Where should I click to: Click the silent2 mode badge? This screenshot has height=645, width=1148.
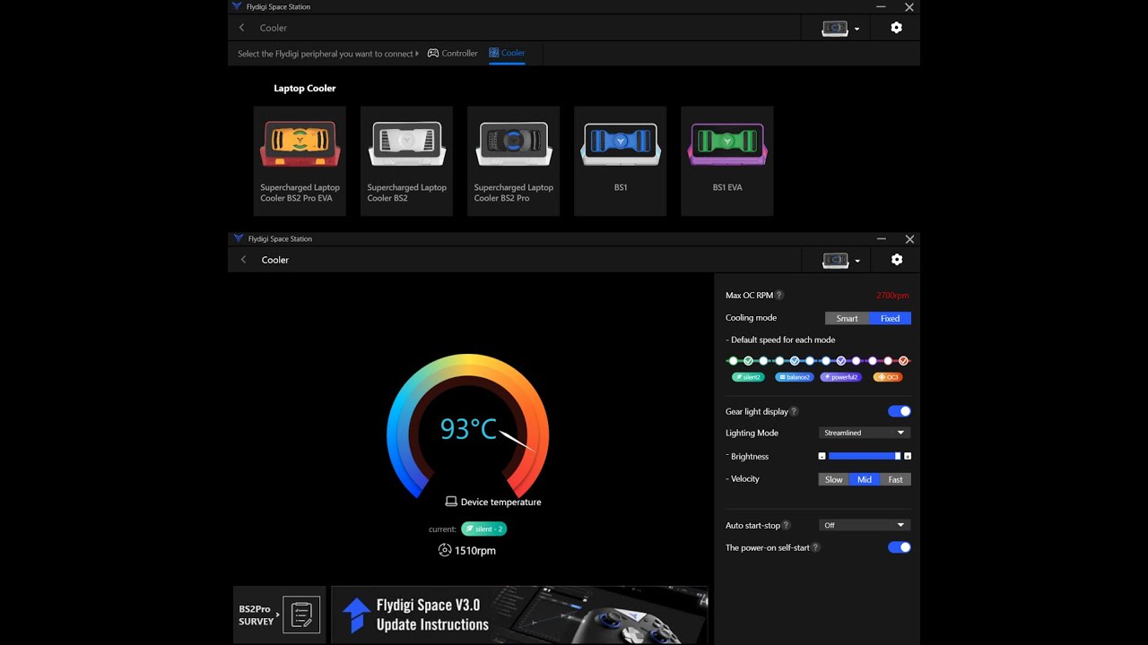tap(747, 377)
